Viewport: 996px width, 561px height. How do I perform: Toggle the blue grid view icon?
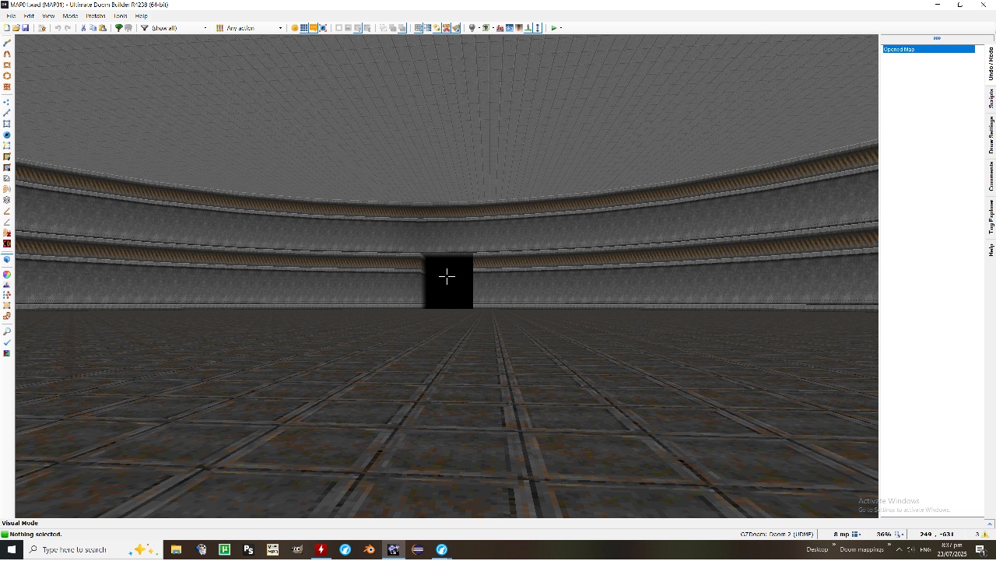click(304, 28)
